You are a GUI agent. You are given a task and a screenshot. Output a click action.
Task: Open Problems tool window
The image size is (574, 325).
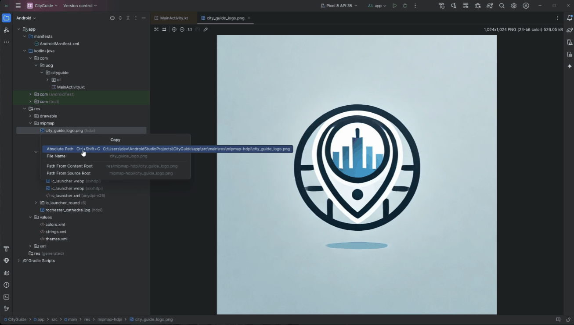[x=6, y=285]
